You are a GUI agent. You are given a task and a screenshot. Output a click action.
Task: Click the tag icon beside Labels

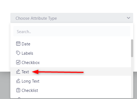coord(18,53)
